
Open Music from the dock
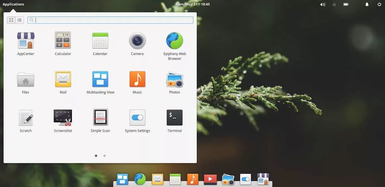[x=193, y=179]
